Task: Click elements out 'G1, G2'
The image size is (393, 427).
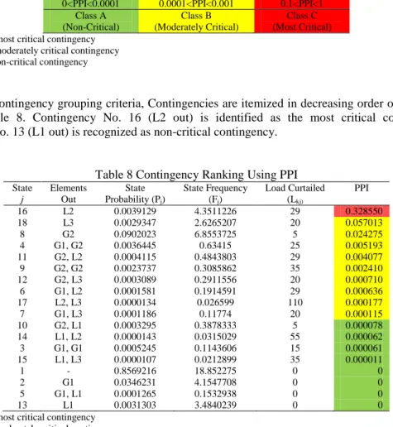Action: coord(68,246)
